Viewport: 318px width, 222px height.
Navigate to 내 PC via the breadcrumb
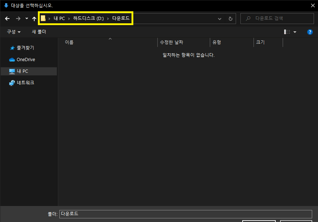[x=59, y=18]
